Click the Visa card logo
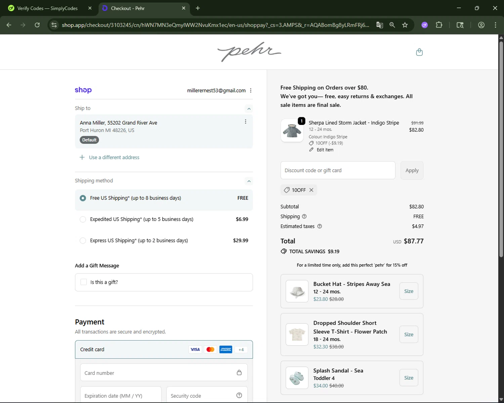 [195, 349]
